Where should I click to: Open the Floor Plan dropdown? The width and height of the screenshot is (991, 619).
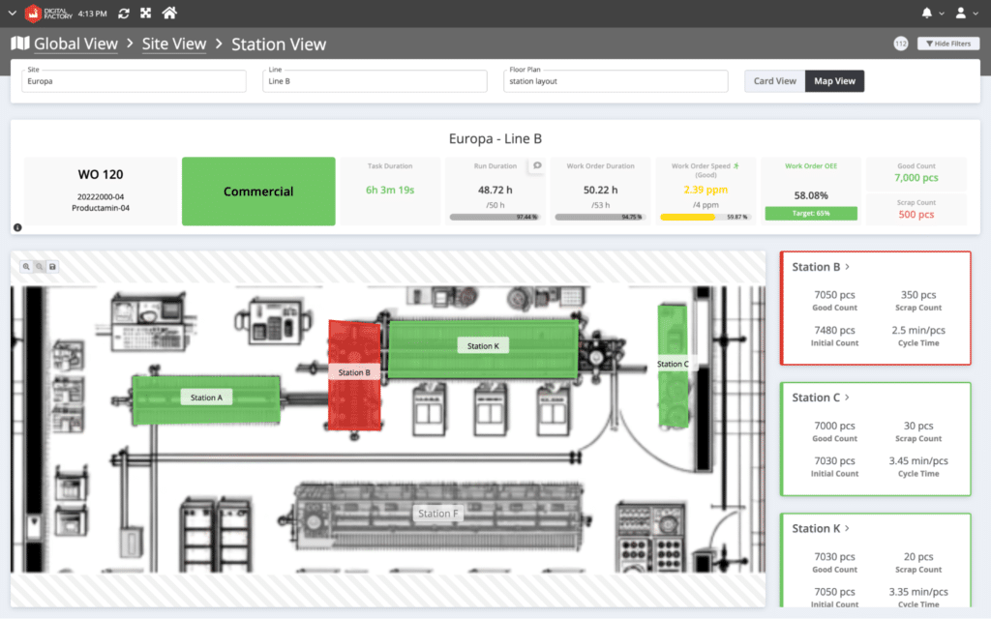[616, 81]
